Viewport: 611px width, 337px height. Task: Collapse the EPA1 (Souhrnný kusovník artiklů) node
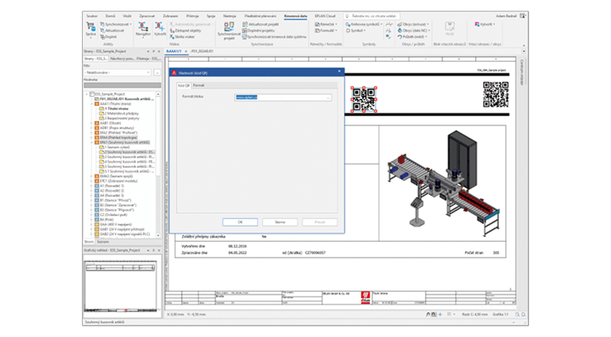coord(92,142)
